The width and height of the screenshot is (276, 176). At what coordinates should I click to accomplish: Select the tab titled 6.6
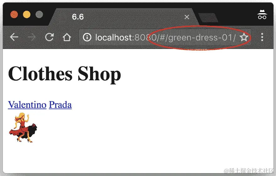(123, 17)
